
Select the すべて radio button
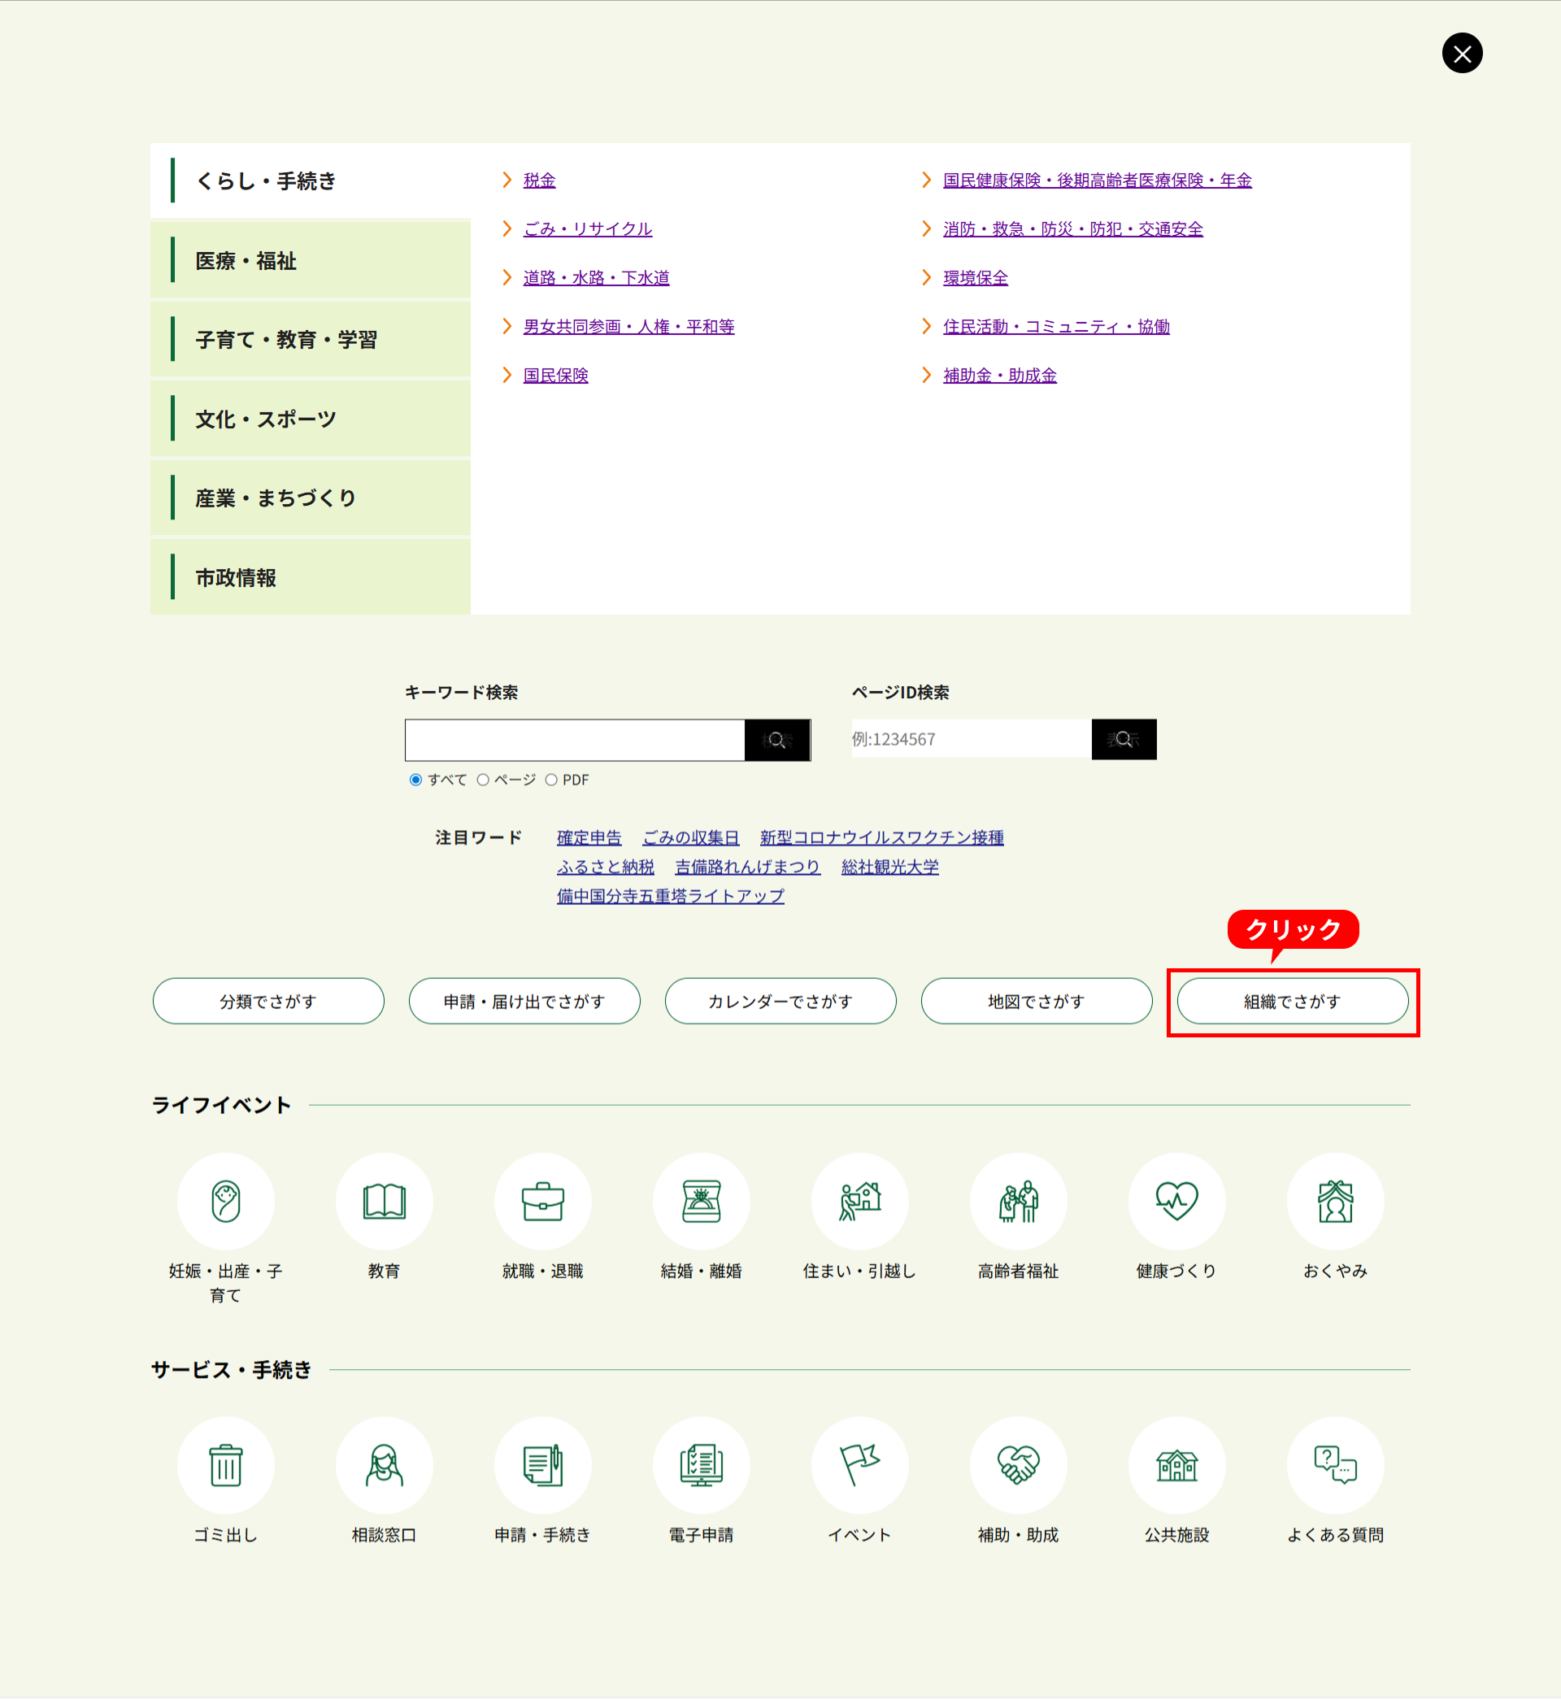tap(415, 780)
